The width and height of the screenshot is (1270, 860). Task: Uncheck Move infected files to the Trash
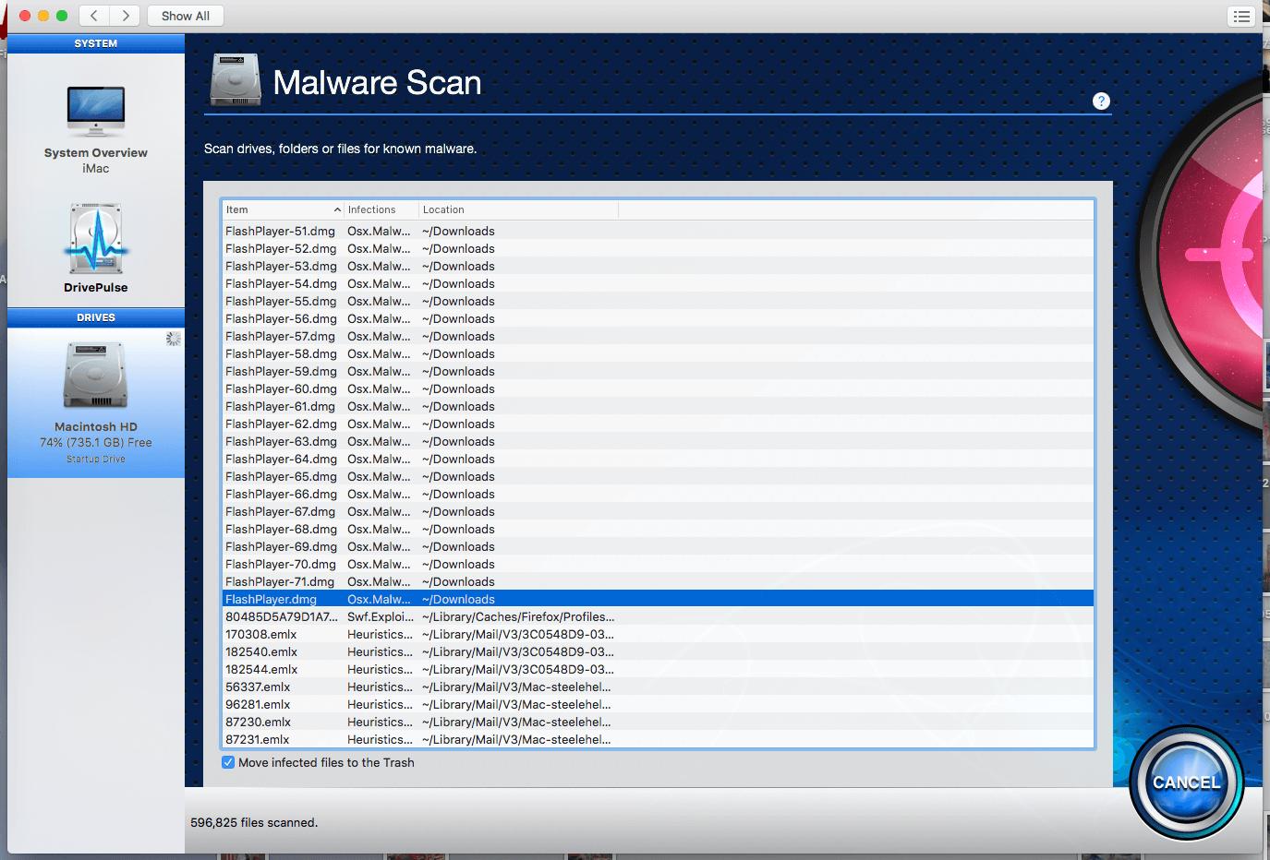[x=228, y=762]
